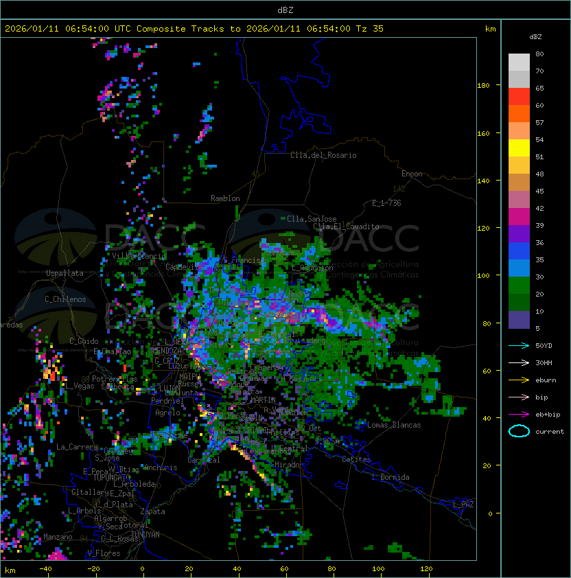Click the L_PAZ place label
571x578 pixels.
[463, 505]
